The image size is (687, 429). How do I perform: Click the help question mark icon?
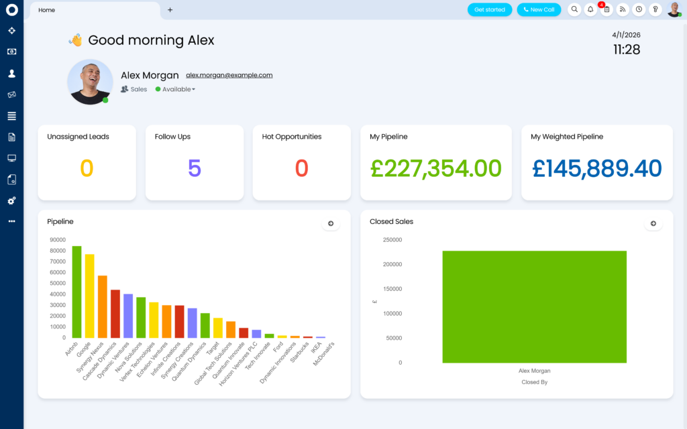(655, 9)
